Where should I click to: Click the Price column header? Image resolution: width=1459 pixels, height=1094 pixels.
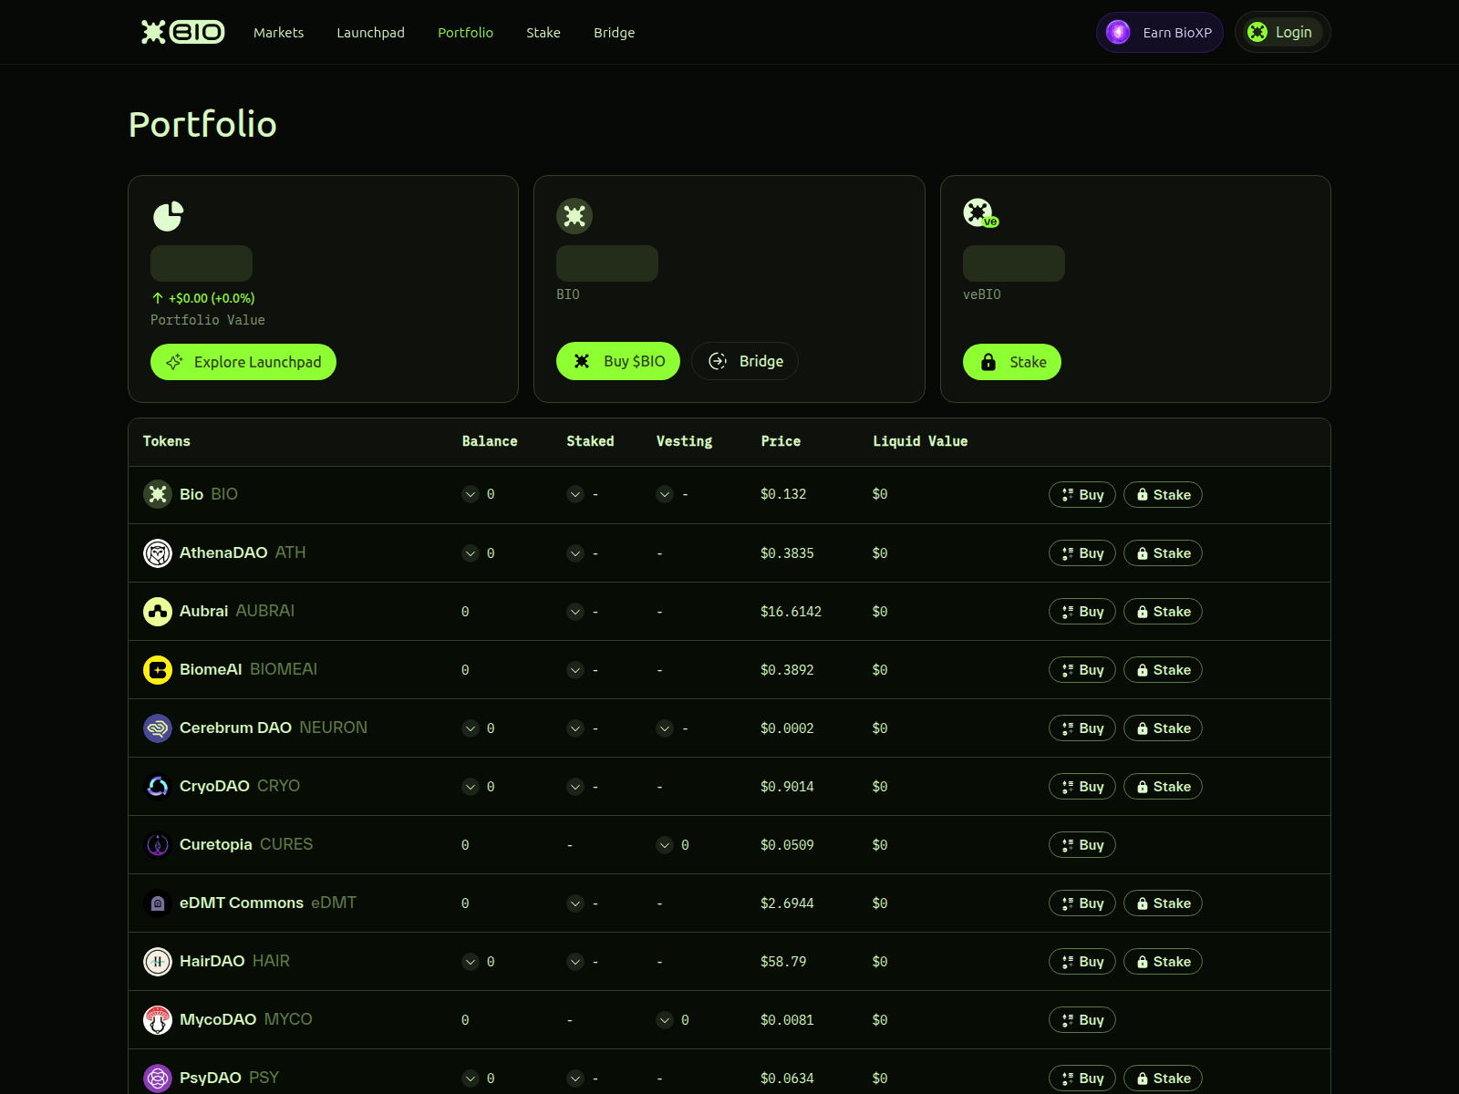point(781,441)
